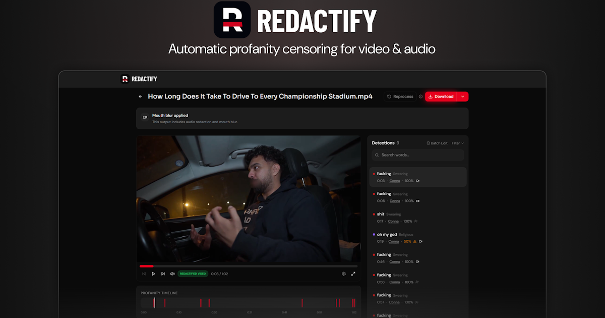Viewport: 605px width, 318px height.
Task: Click the video preview frame
Action: pyautogui.click(x=249, y=199)
